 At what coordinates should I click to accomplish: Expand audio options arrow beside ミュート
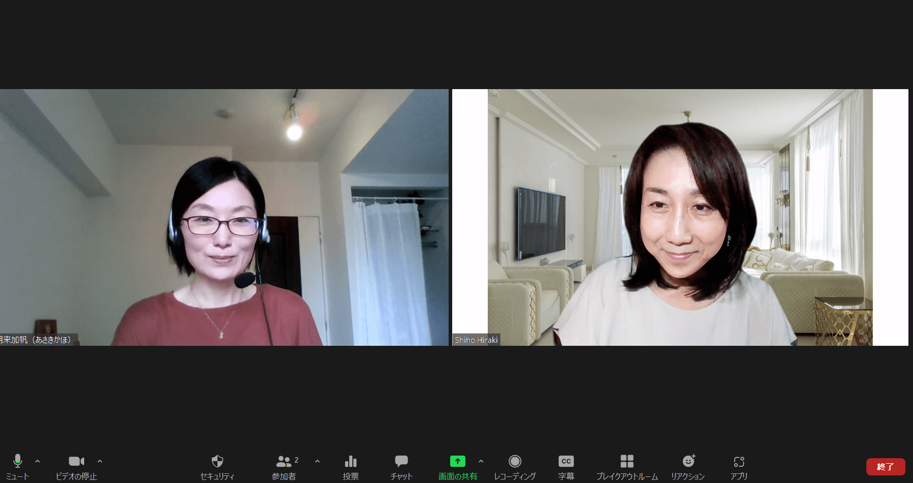(38, 461)
